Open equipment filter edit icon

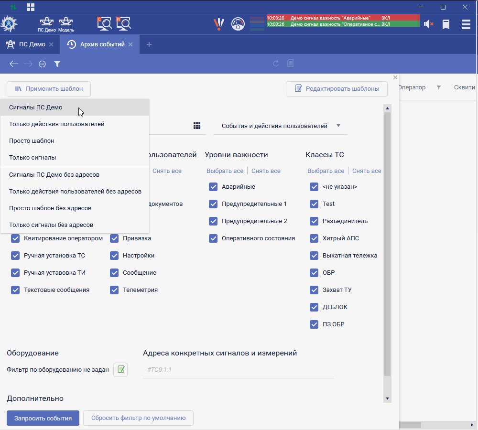(x=120, y=369)
